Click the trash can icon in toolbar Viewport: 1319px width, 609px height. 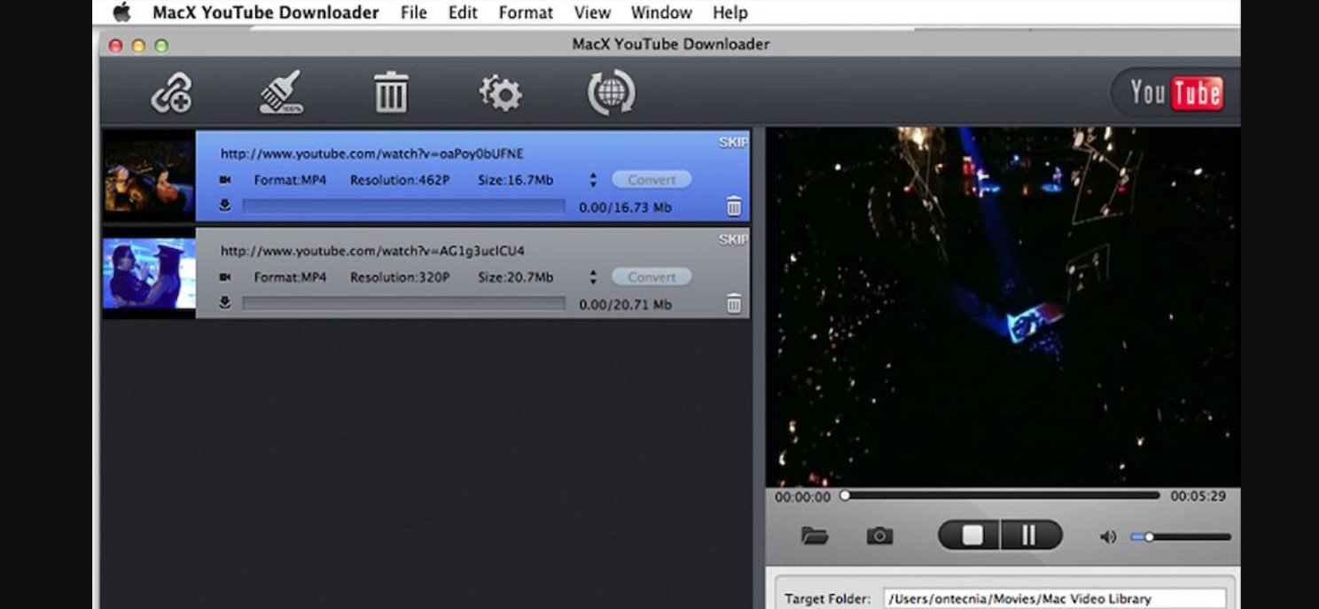(391, 93)
